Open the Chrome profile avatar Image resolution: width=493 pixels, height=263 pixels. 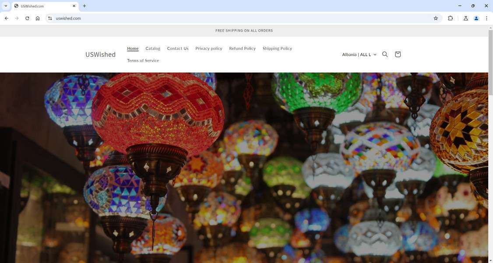coord(476,18)
